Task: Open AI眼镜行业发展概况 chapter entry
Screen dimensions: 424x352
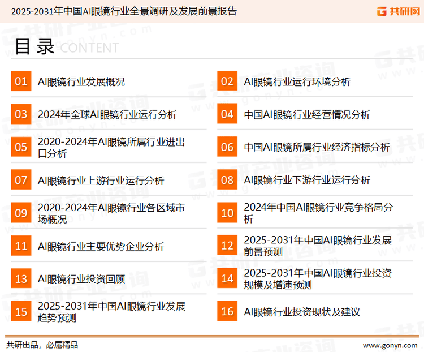Action: [81, 82]
